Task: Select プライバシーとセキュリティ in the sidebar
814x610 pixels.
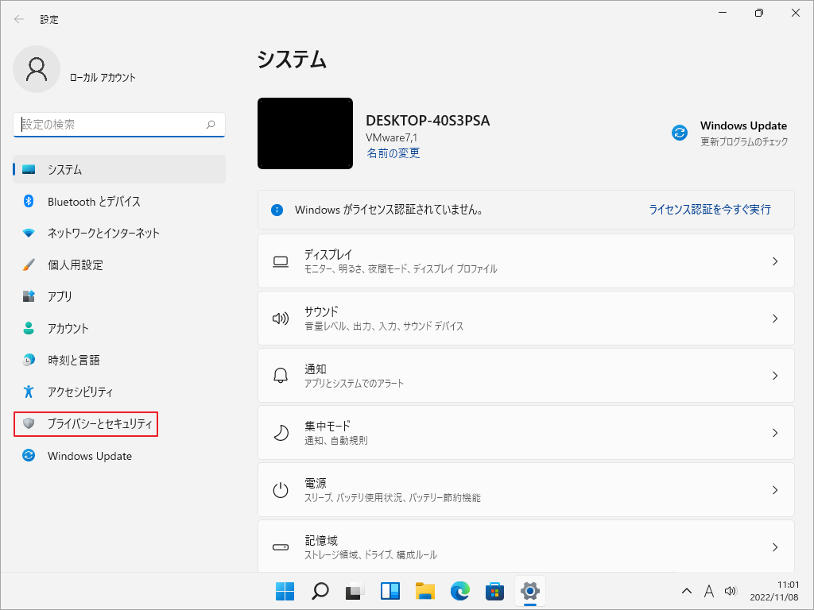Action: tap(99, 424)
